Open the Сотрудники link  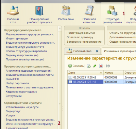pos(14,96)
